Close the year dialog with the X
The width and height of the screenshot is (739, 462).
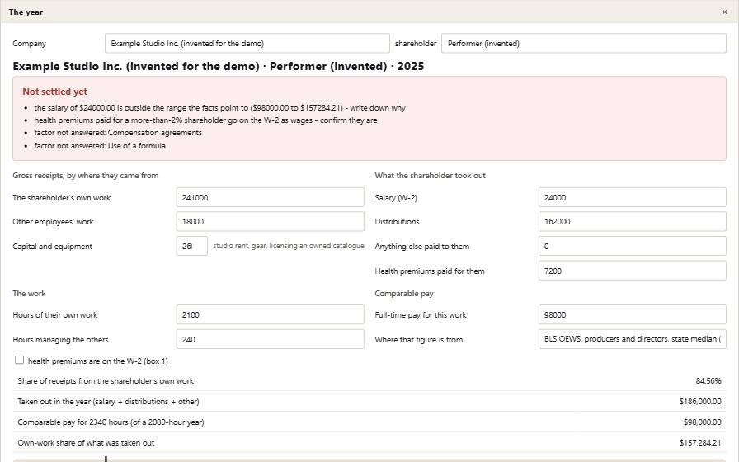[x=724, y=12]
